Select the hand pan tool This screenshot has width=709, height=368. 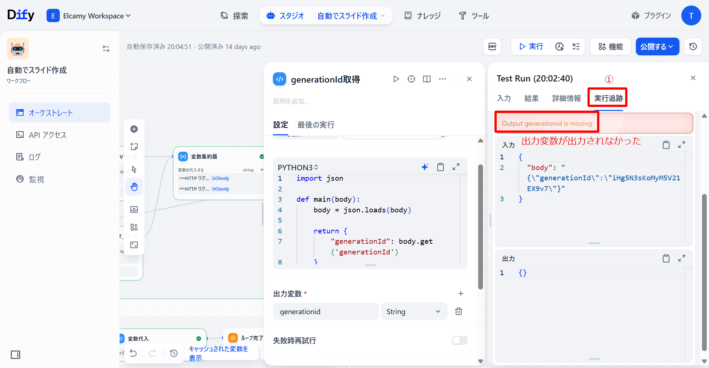[134, 187]
